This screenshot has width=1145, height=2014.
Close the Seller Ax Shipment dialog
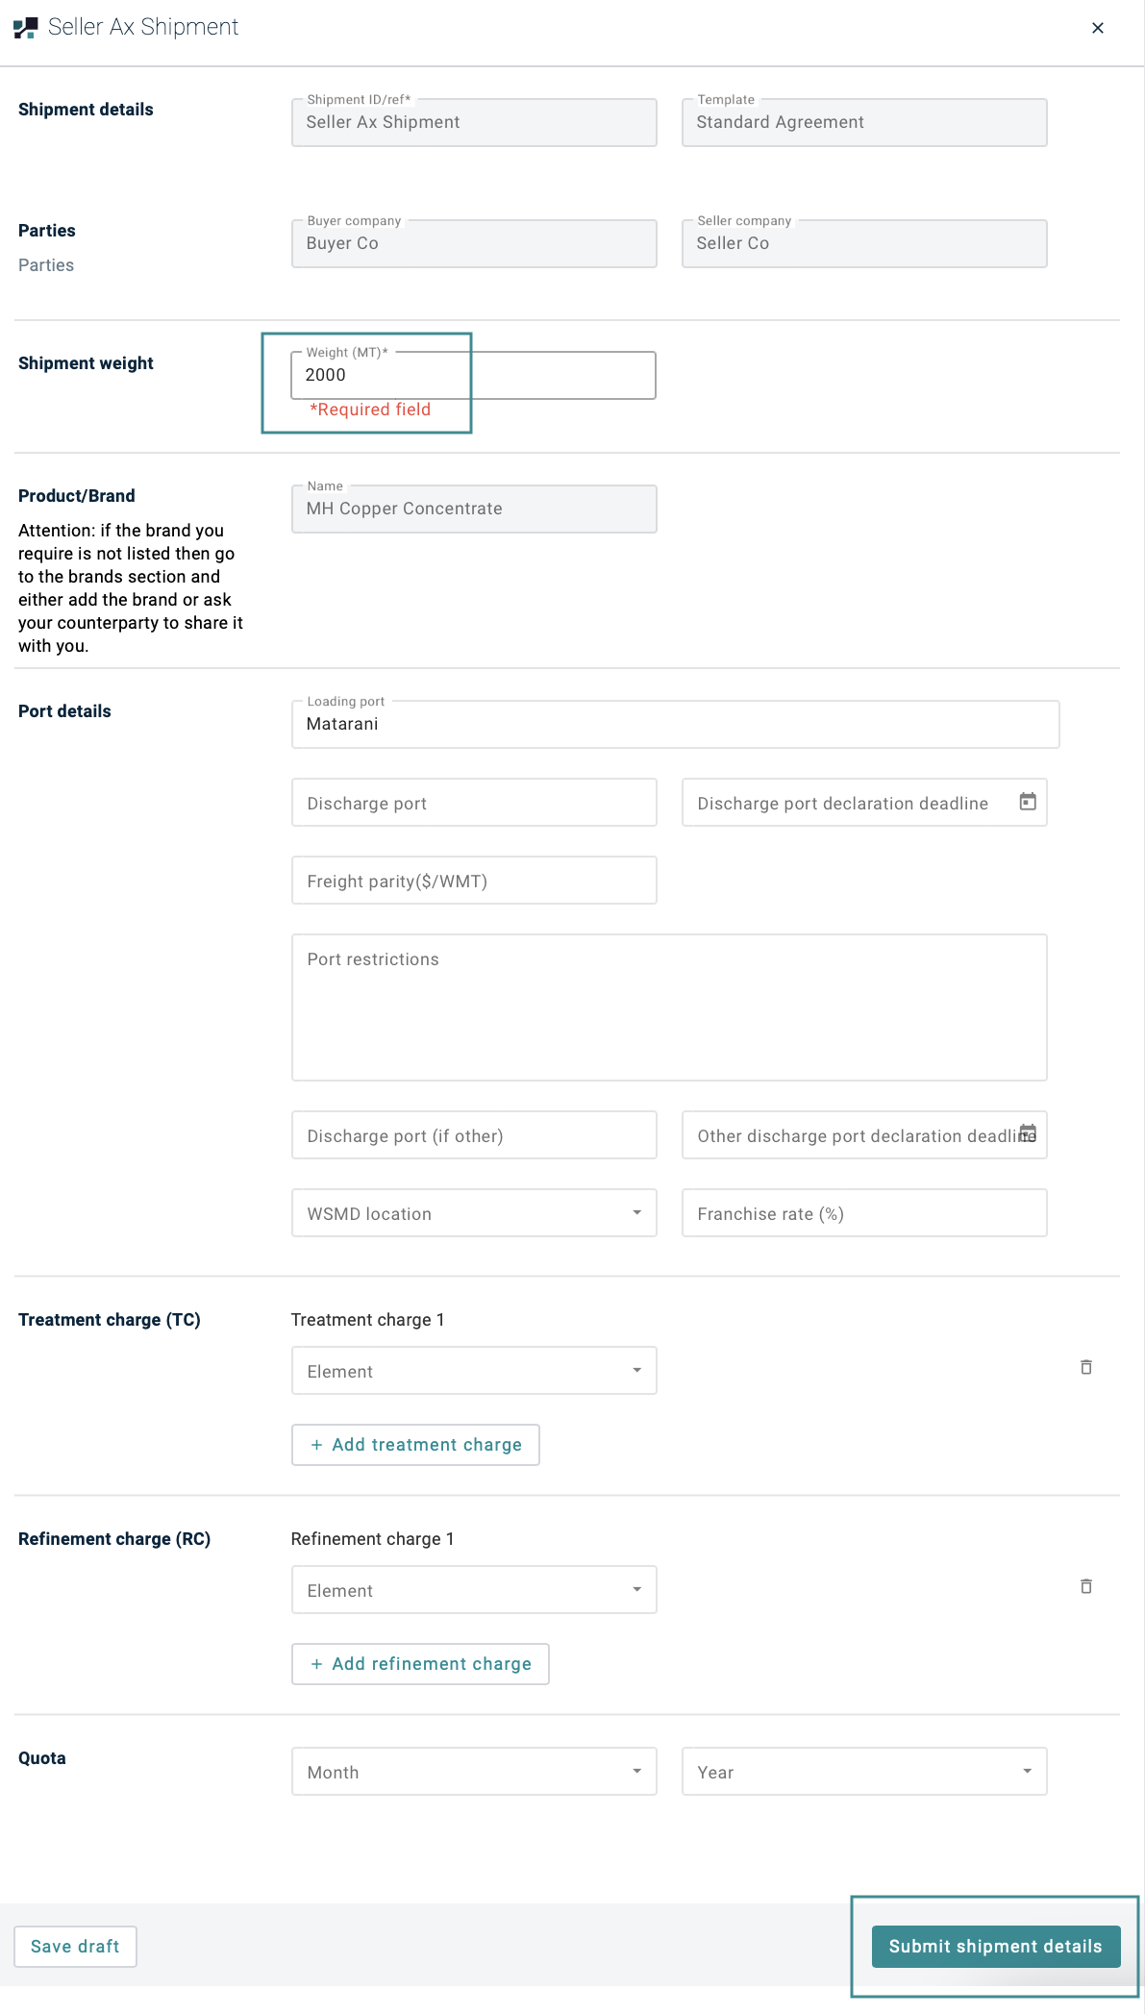(1097, 28)
